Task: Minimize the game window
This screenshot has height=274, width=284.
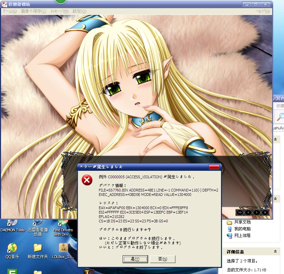Action: click(x=247, y=4)
